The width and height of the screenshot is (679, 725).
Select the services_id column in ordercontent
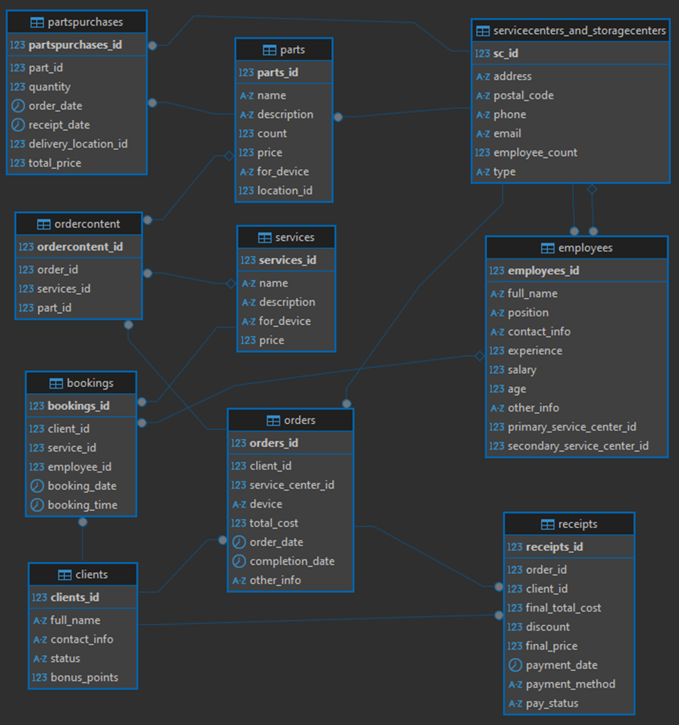point(78,289)
